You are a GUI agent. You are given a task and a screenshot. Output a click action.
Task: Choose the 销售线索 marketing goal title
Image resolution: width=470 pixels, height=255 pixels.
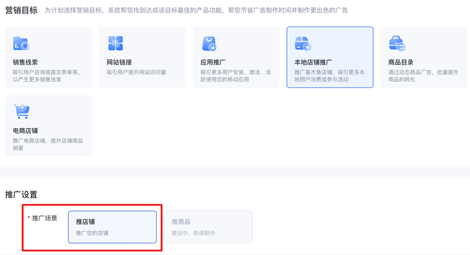[x=26, y=62]
